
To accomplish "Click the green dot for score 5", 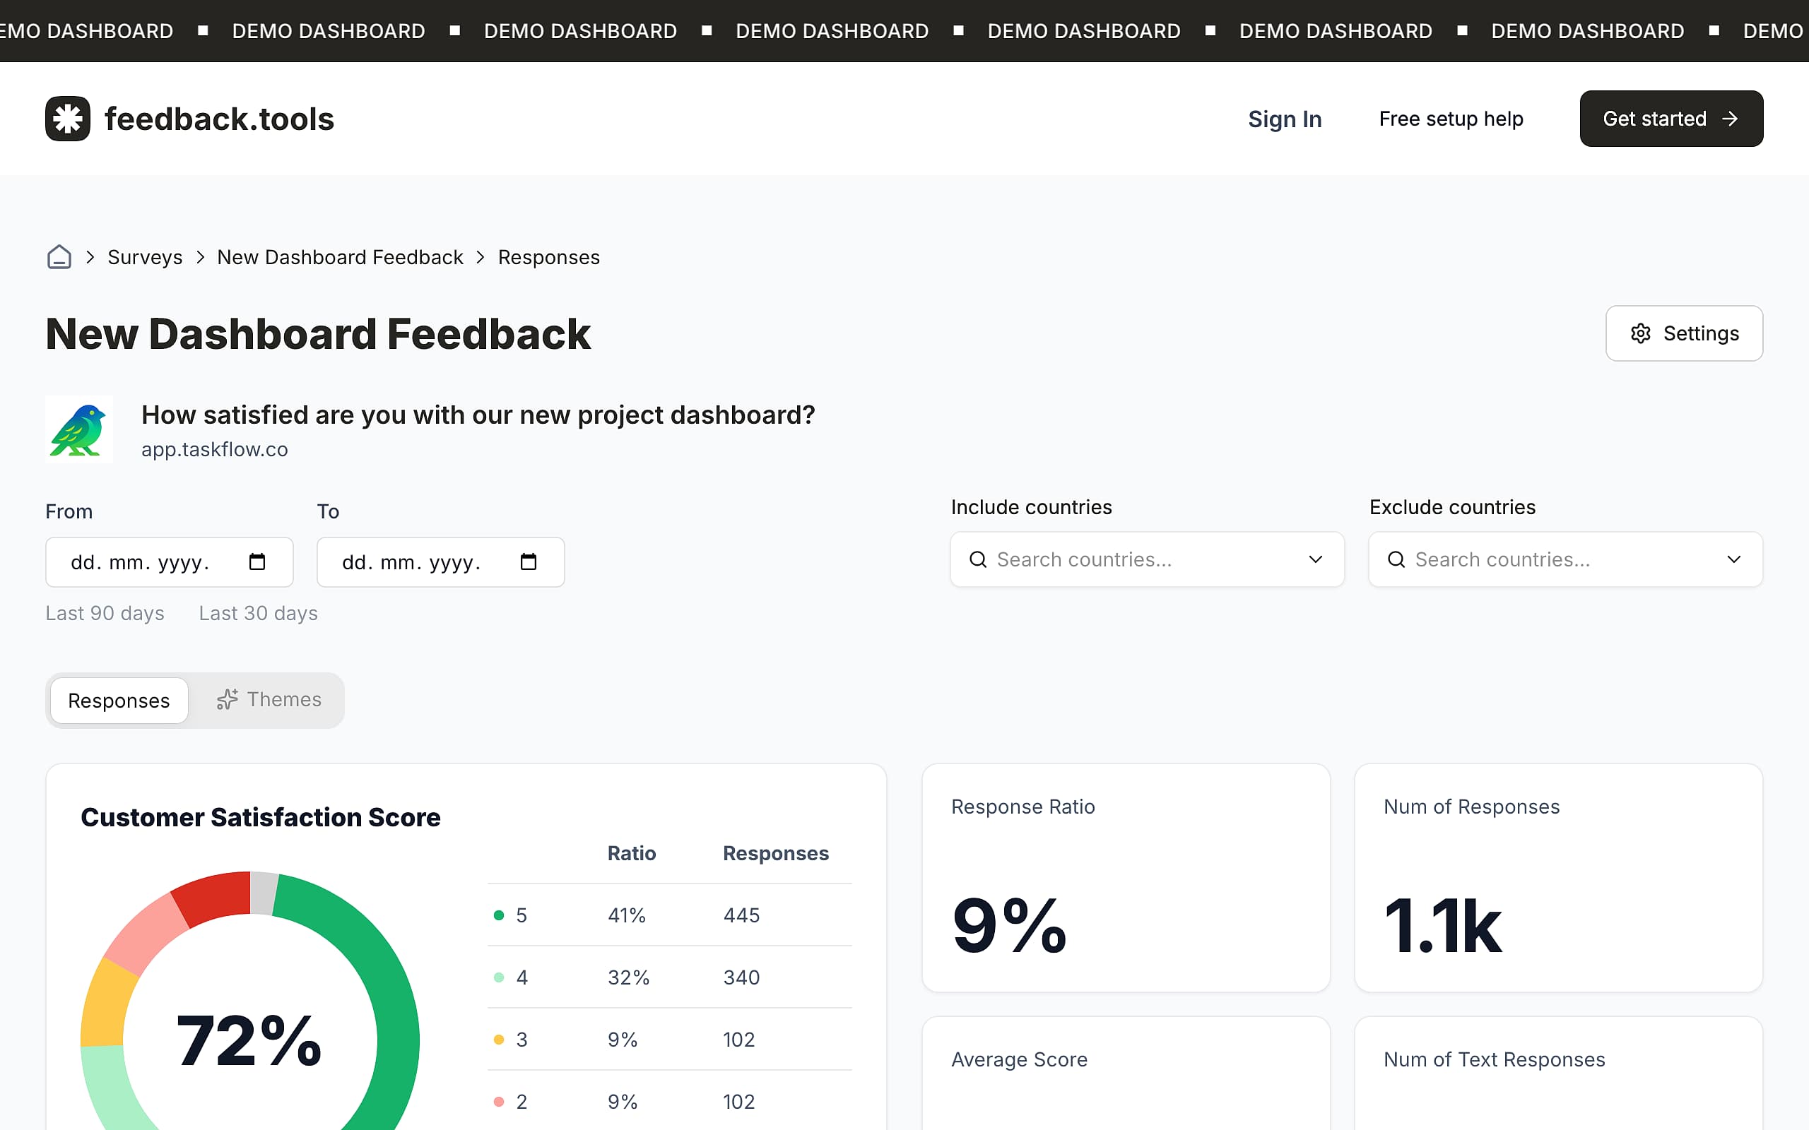I will (499, 915).
